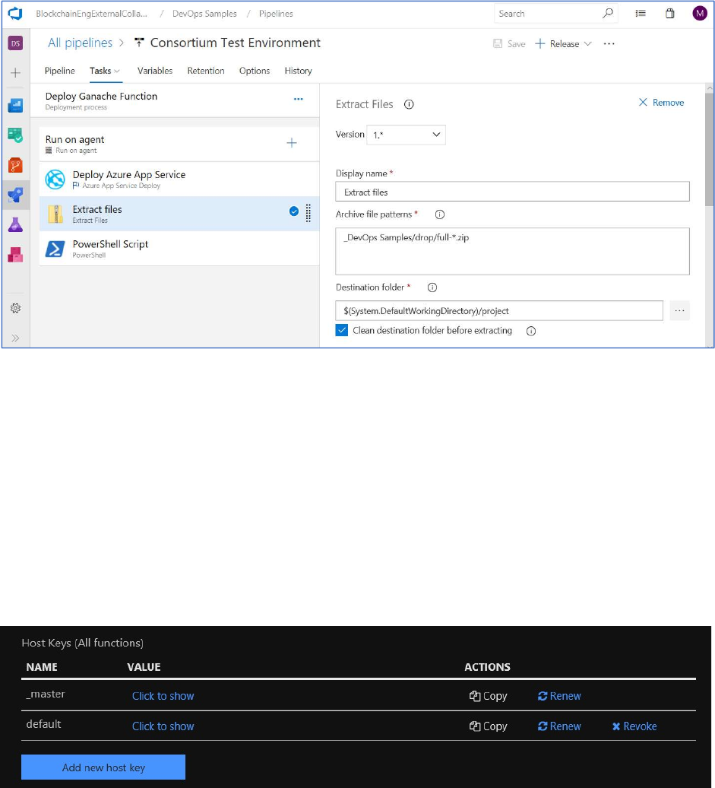
Task: Select the Deploy Azure App Service task
Action: point(179,180)
